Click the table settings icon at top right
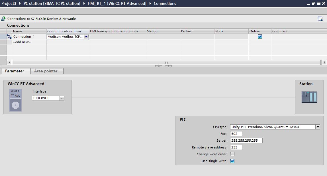The image size is (327, 176). (x=320, y=19)
